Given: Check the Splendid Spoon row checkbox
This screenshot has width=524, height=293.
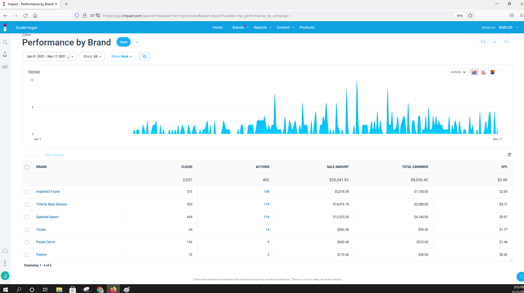Looking at the screenshot, I should click(27, 217).
